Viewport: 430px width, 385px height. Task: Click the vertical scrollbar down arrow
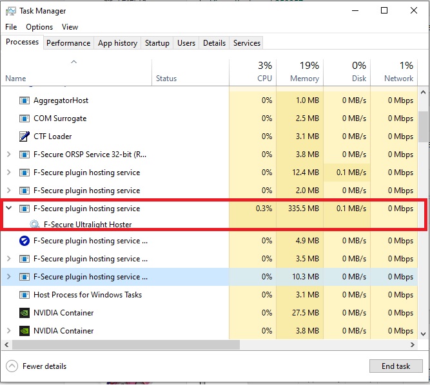coord(423,333)
